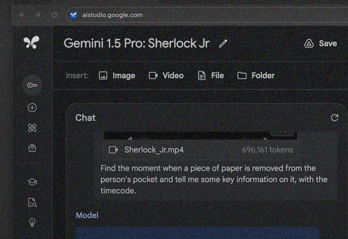Click the Model label
This screenshot has width=348, height=239.
pyautogui.click(x=87, y=215)
